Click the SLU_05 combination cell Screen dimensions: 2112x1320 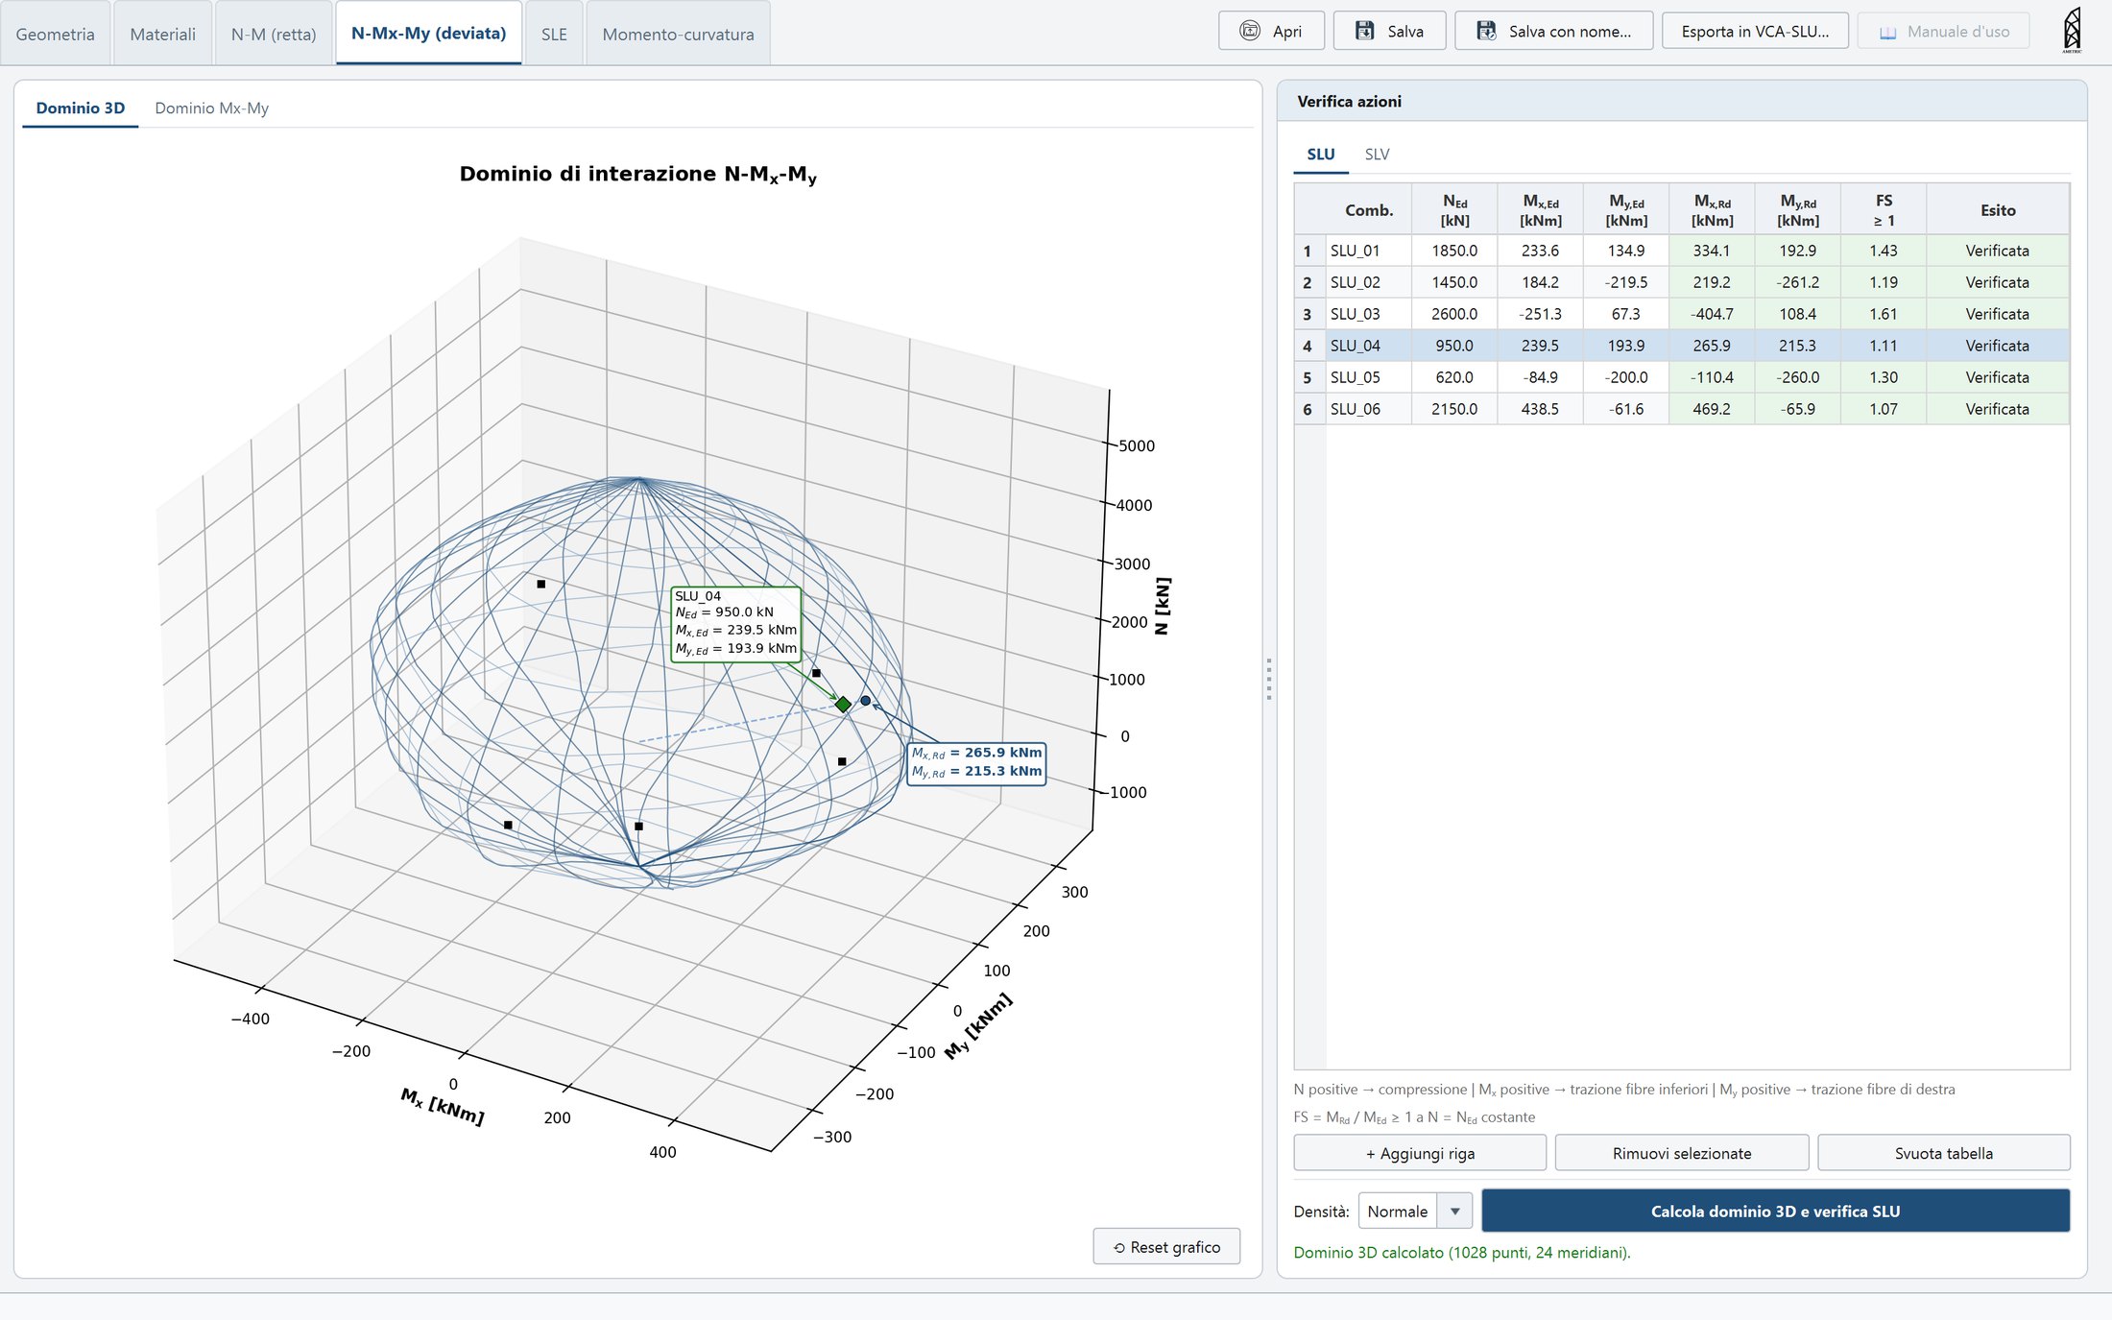point(1368,377)
